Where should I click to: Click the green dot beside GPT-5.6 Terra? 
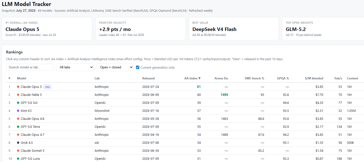click(x=18, y=127)
